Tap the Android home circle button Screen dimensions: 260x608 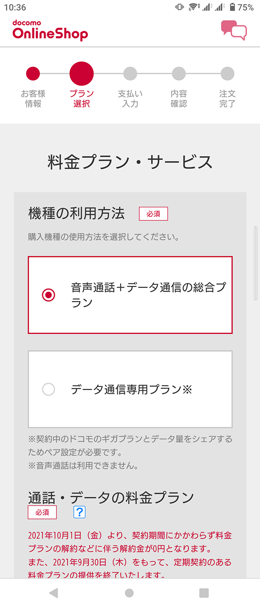(129, 593)
